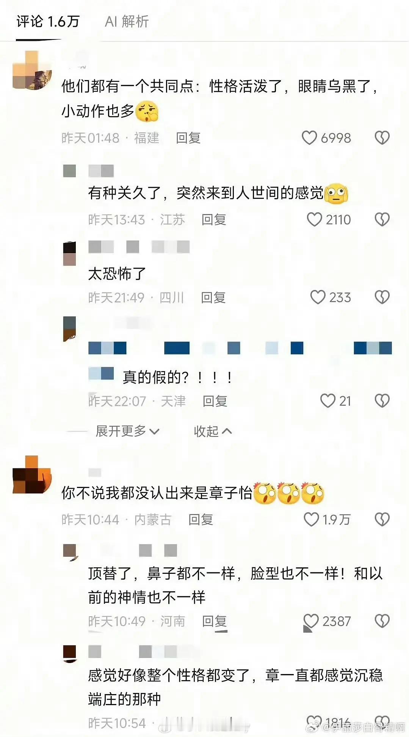Reply to the Fujian comment via 回复
This screenshot has width=409, height=737.
(x=188, y=138)
